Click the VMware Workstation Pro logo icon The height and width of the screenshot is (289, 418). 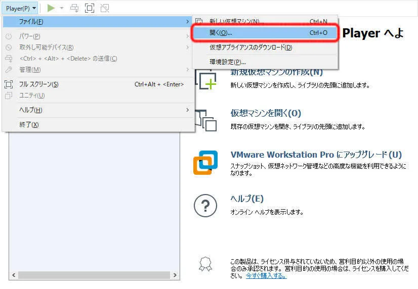point(205,163)
